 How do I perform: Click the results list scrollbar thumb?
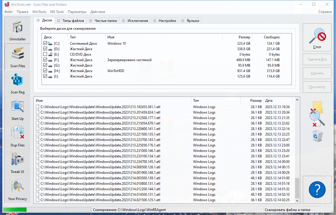point(297,188)
